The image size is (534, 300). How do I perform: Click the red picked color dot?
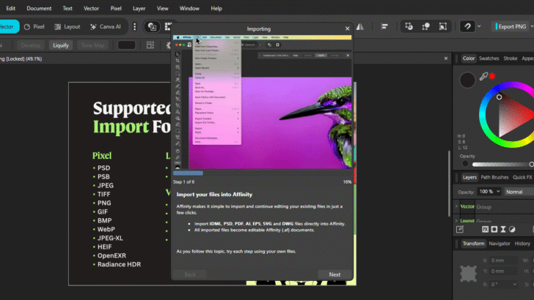tap(492, 76)
